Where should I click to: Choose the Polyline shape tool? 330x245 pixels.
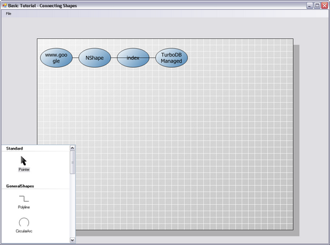tap(24, 198)
